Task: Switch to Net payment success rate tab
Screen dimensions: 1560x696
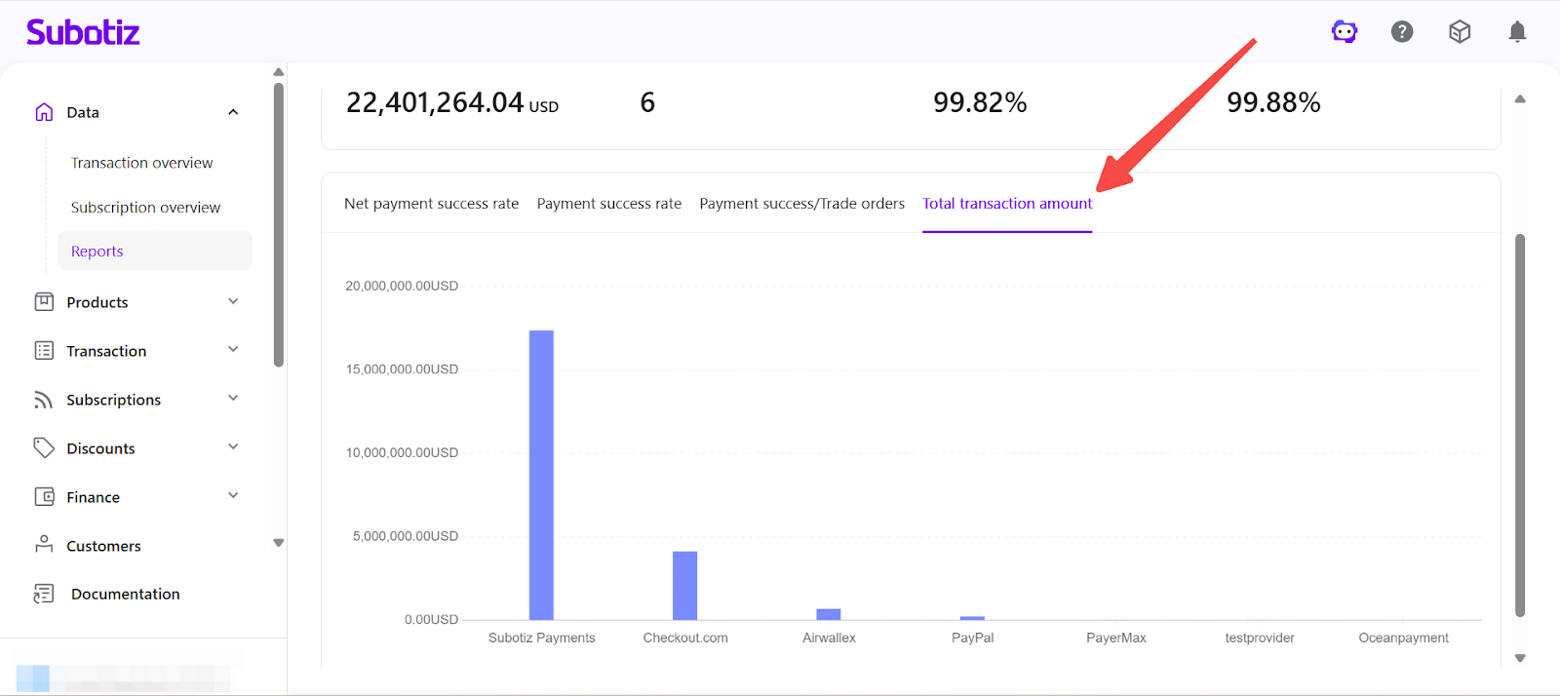Action: [x=431, y=204]
